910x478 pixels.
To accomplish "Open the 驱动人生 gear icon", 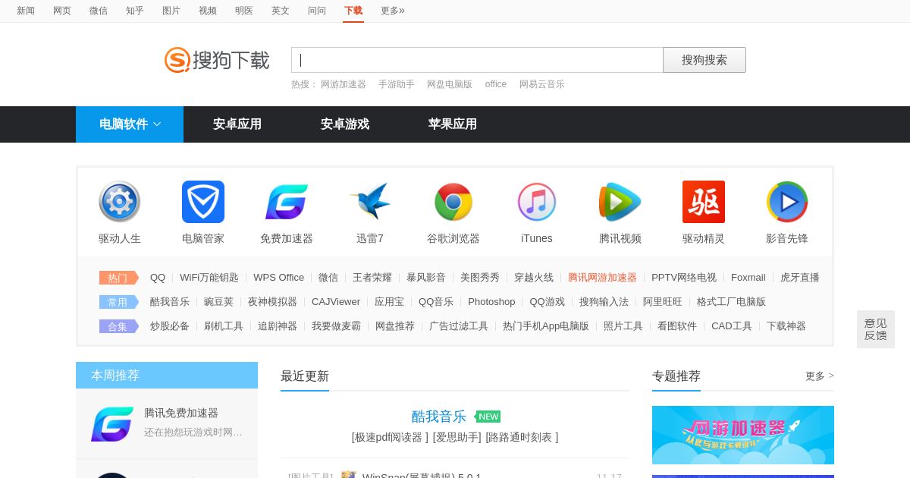I will pyautogui.click(x=120, y=202).
